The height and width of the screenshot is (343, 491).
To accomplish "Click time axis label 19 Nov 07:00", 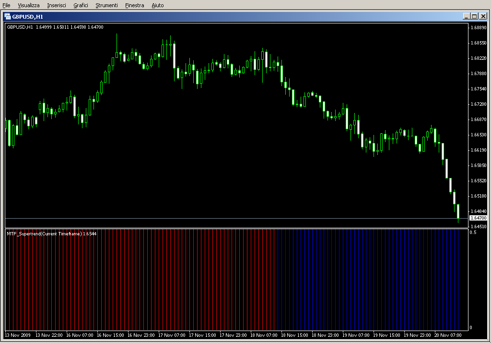I will click(x=356, y=335).
